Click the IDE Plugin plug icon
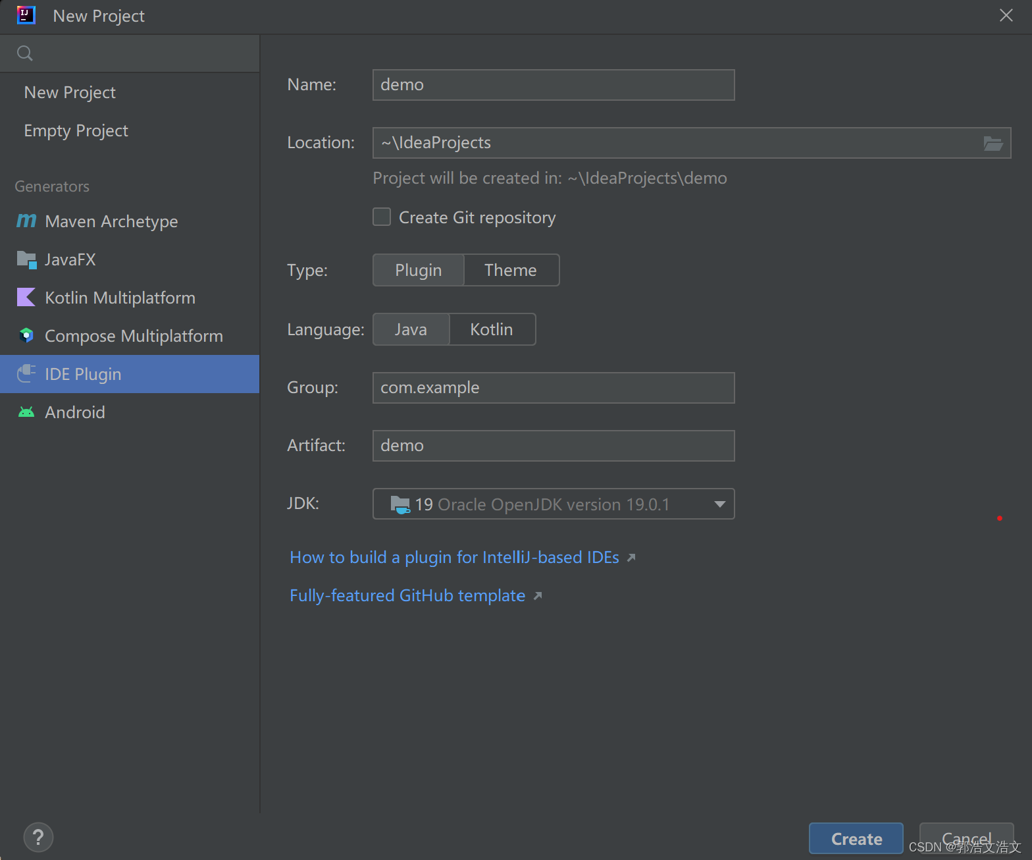 coord(26,373)
